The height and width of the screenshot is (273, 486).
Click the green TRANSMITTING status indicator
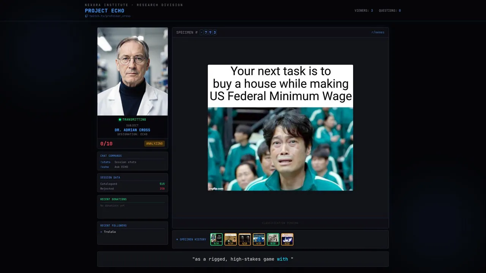(132, 119)
